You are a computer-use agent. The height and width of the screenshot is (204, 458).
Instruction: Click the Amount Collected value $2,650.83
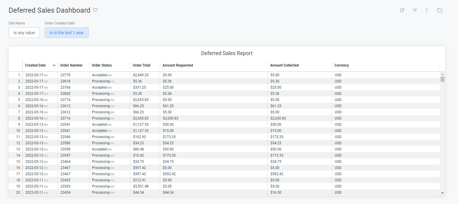278,118
